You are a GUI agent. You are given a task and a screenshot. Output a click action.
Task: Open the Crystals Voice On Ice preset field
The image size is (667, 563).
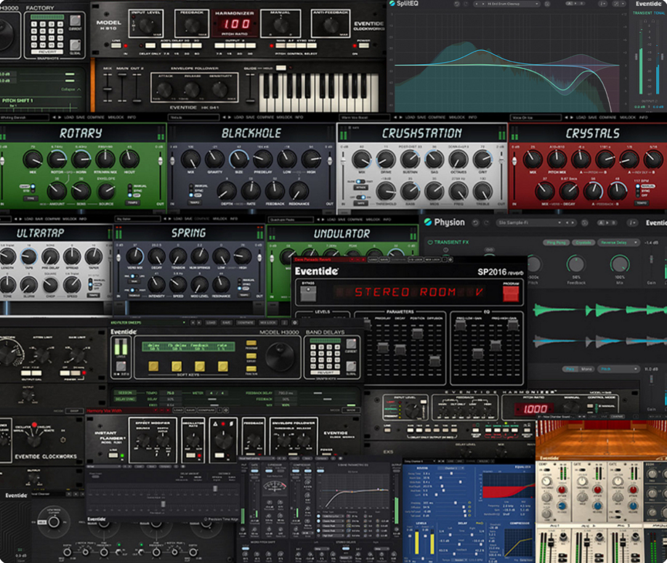pyautogui.click(x=535, y=118)
